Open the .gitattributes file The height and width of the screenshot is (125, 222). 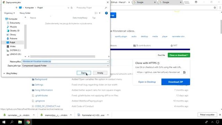click(x=41, y=95)
